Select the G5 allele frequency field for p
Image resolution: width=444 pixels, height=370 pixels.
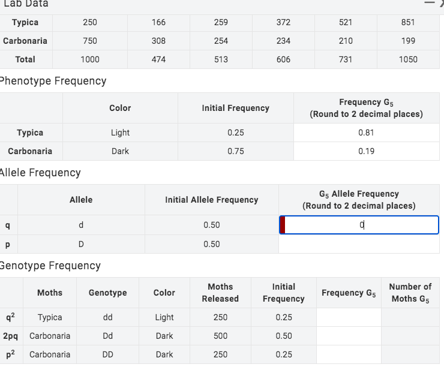pyautogui.click(x=359, y=244)
